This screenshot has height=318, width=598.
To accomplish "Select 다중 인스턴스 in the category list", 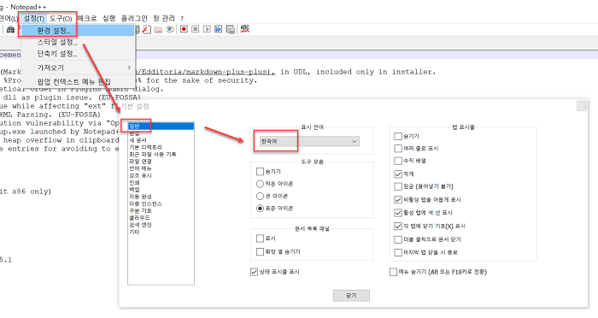I will coord(145,203).
